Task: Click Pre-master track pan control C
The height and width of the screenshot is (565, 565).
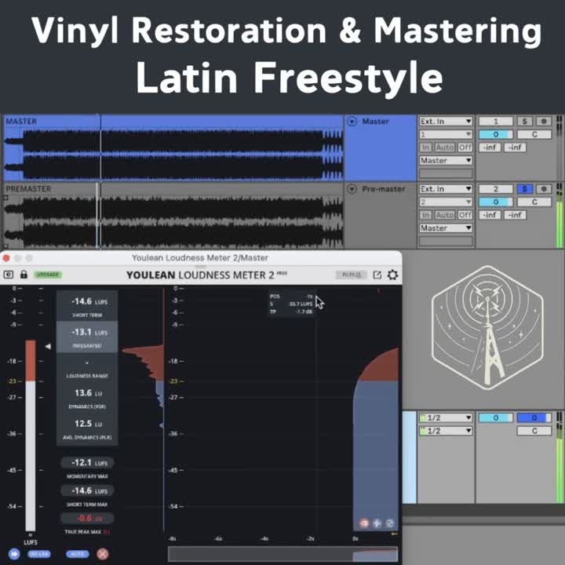Action: tap(534, 202)
